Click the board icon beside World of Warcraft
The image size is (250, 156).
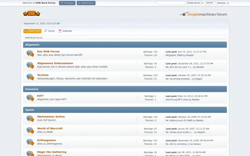tap(30, 130)
